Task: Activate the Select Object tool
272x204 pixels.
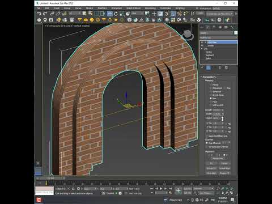Action: click(84, 14)
